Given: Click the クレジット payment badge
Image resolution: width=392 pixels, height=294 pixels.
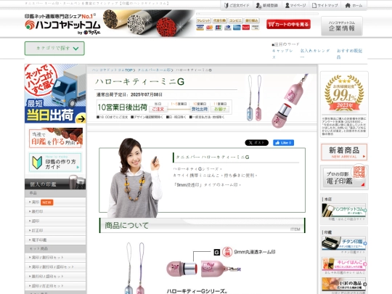Looking at the screenshot, I should tap(203, 20).
